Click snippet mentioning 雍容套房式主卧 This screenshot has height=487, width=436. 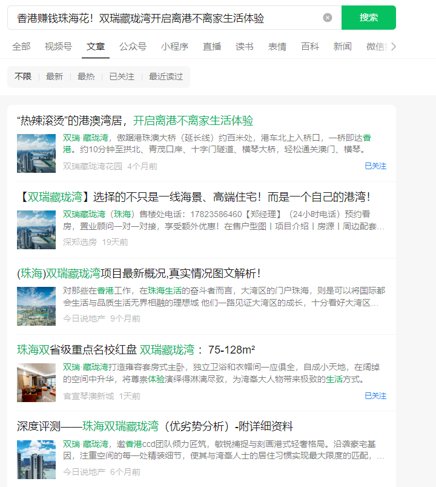(221, 373)
